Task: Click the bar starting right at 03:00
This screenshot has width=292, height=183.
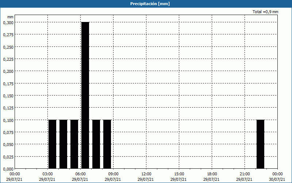Action: click(x=52, y=144)
